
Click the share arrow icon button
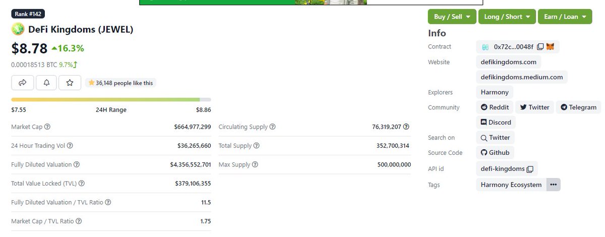tap(23, 83)
